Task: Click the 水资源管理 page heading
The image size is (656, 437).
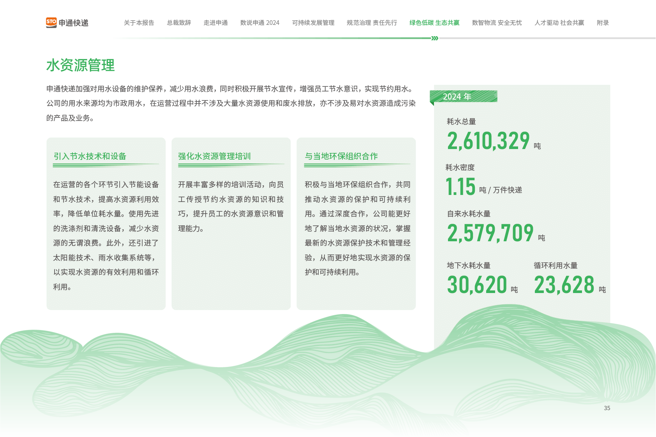Action: (x=80, y=65)
